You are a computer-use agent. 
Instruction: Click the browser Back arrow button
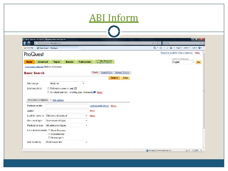coord(25,43)
